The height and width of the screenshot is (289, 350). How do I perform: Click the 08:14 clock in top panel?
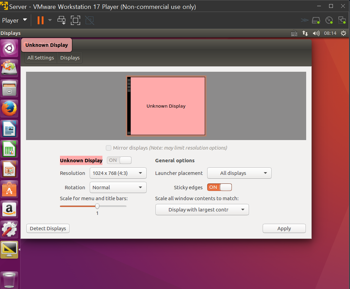(x=330, y=33)
